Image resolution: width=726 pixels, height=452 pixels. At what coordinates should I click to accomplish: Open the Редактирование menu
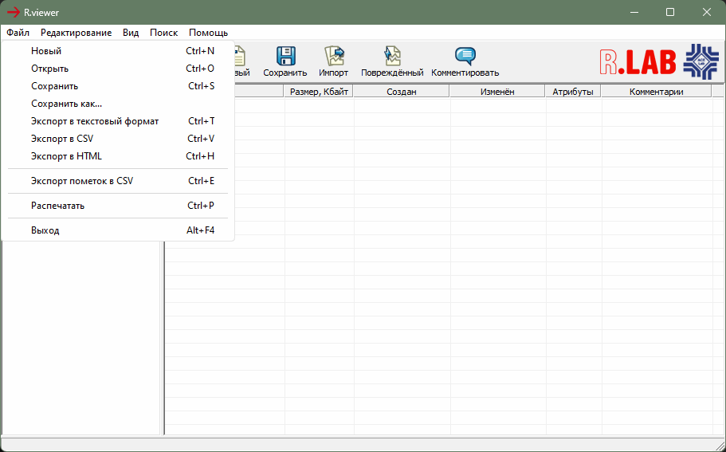[76, 33]
